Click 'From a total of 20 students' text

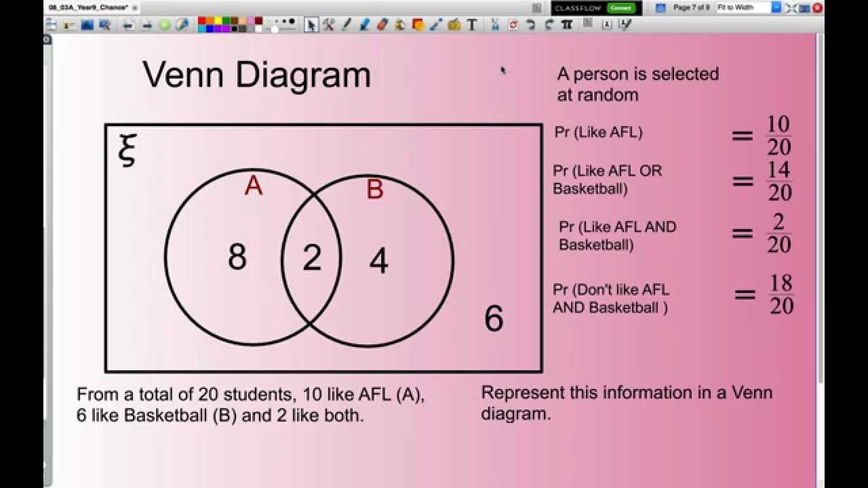(187, 394)
